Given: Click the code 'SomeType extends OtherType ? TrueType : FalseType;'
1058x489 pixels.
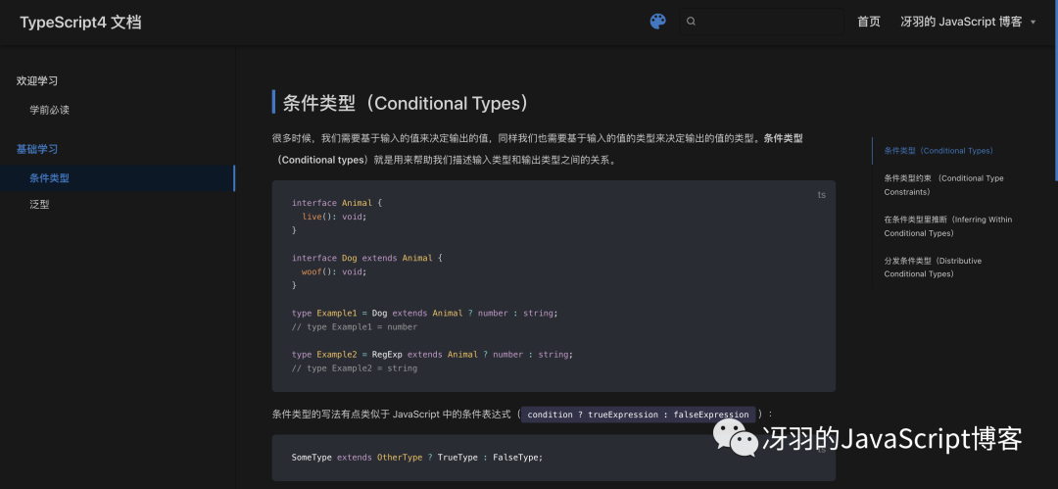Looking at the screenshot, I should (x=417, y=458).
